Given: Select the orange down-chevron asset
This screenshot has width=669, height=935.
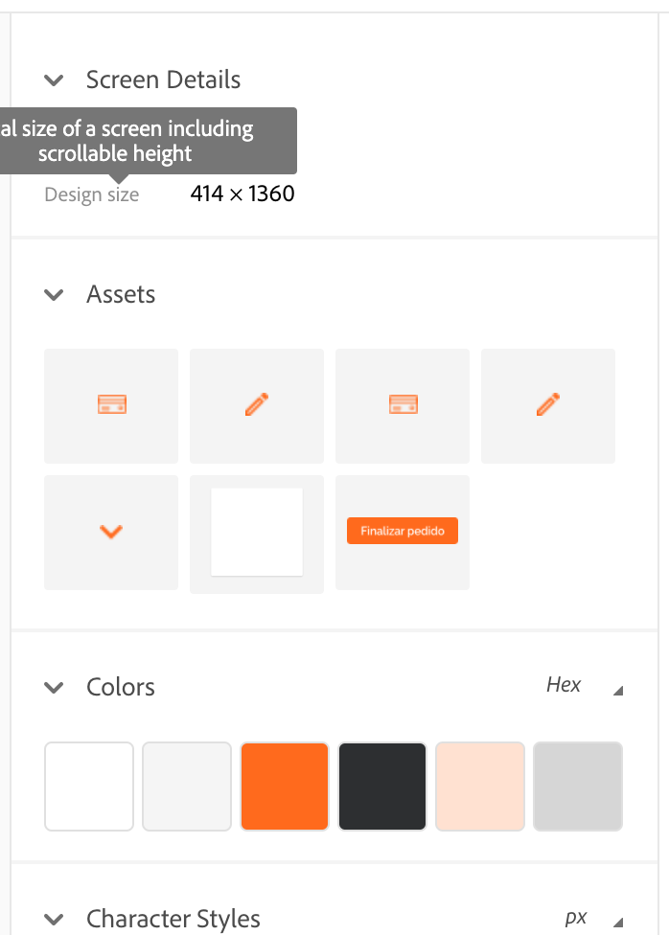Looking at the screenshot, I should pyautogui.click(x=111, y=532).
